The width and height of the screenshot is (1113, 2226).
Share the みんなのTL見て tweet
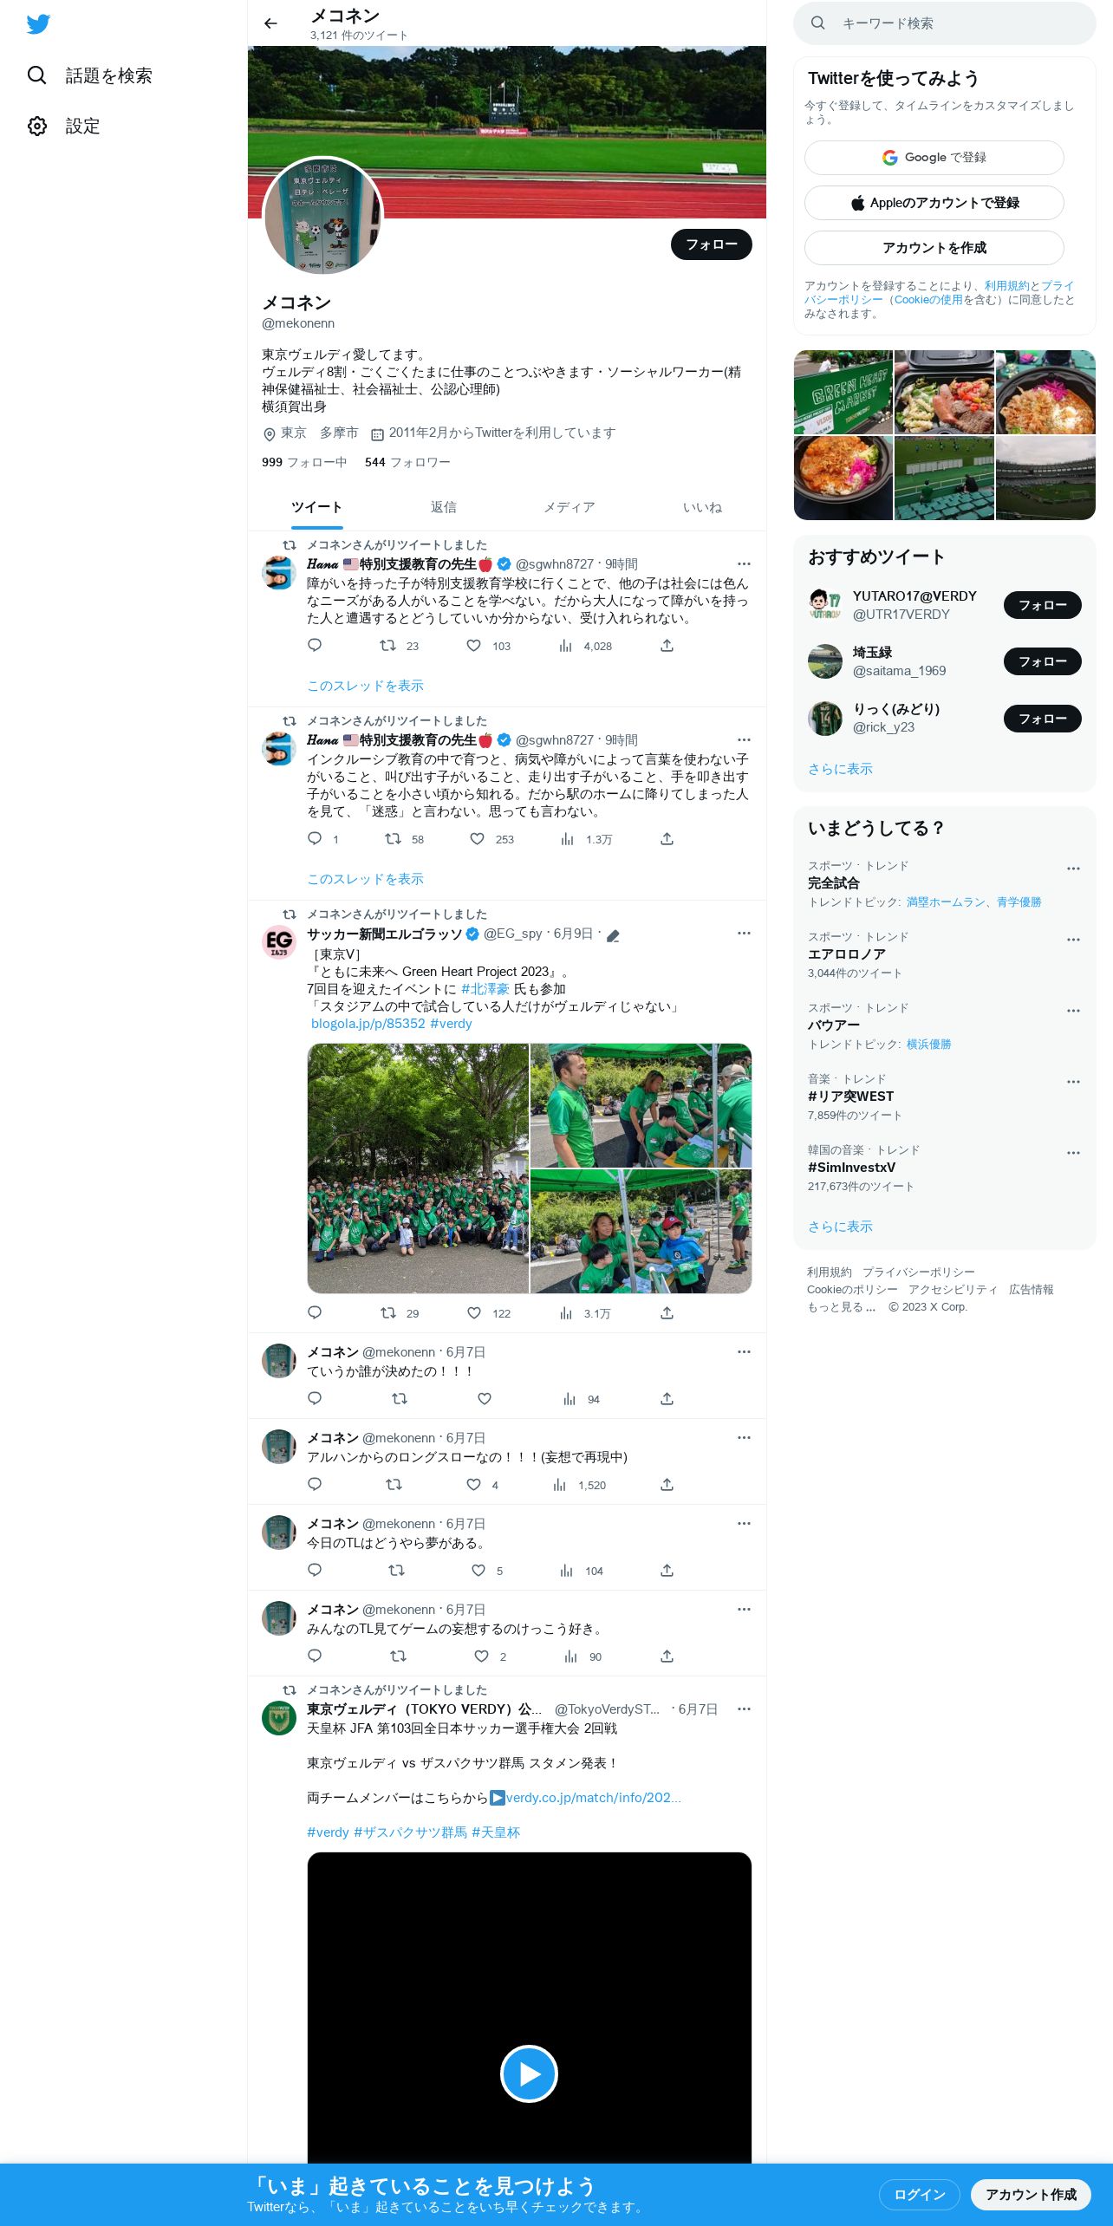(667, 1656)
